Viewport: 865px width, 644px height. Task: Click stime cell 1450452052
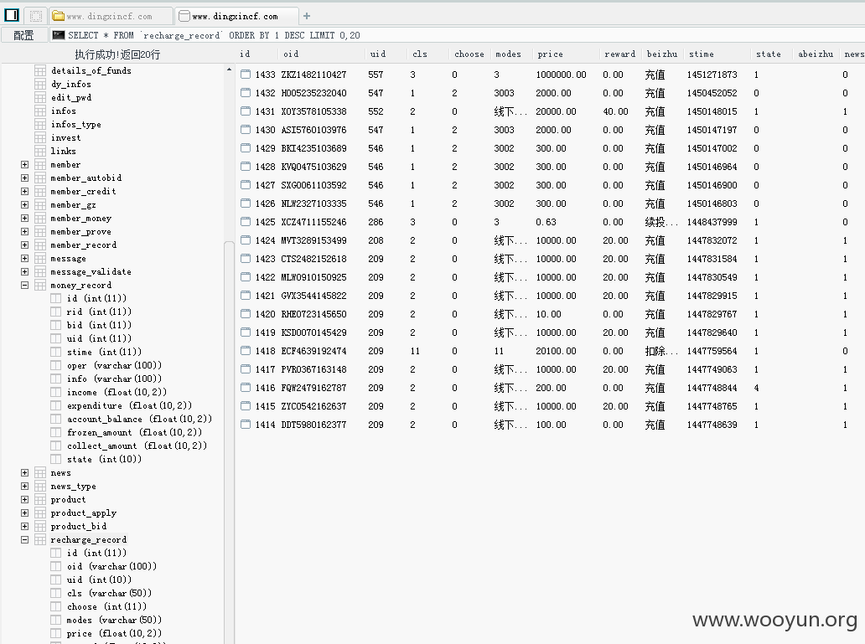pos(712,93)
